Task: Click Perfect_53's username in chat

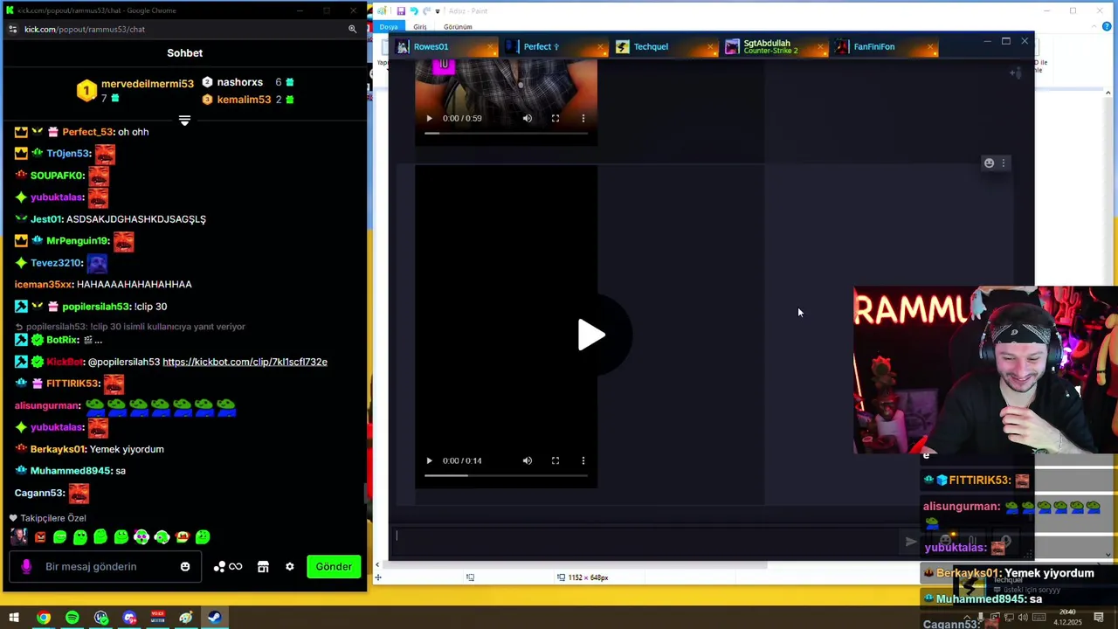Action: pyautogui.click(x=88, y=132)
